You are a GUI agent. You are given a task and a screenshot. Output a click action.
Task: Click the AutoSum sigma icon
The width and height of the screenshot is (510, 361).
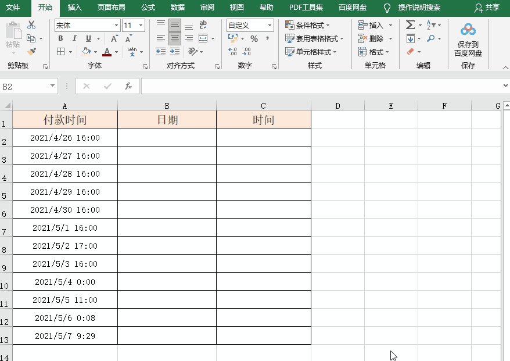[411, 25]
